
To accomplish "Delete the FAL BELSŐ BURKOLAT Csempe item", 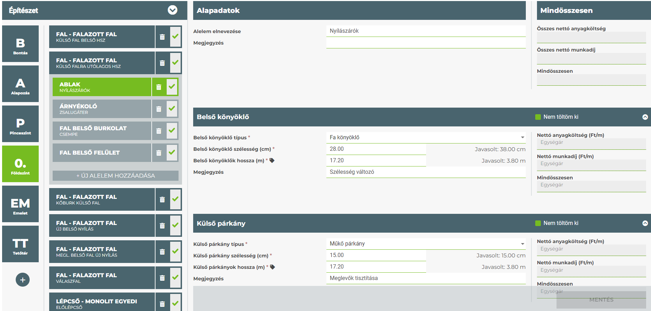I will [x=159, y=131].
